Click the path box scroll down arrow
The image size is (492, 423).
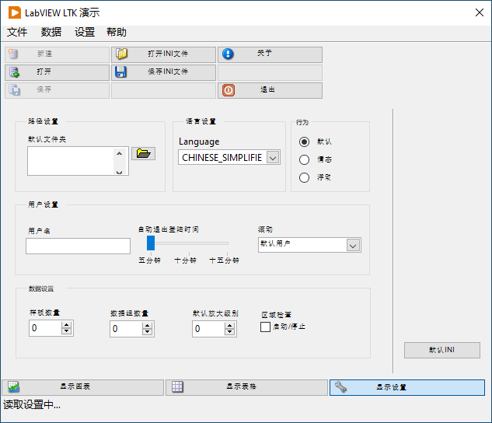tap(119, 172)
